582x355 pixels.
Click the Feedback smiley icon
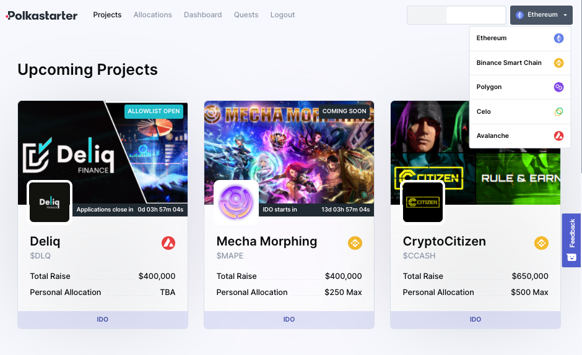571,257
